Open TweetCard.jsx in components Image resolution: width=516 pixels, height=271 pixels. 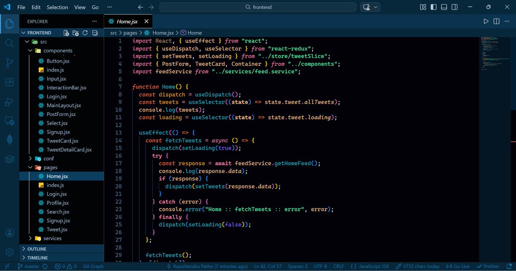tap(62, 141)
